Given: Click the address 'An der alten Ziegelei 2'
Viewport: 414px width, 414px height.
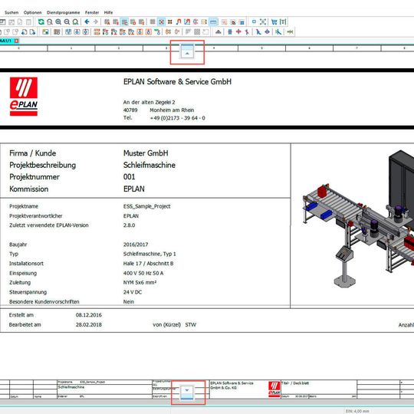Looking at the screenshot, I should [x=149, y=102].
